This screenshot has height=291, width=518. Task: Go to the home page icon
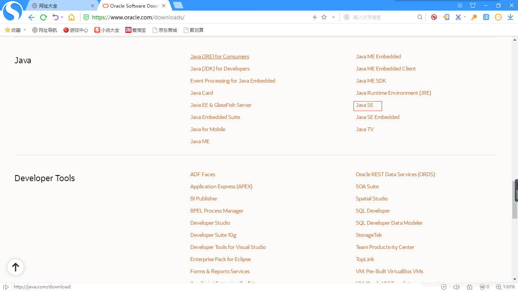pyautogui.click(x=71, y=17)
